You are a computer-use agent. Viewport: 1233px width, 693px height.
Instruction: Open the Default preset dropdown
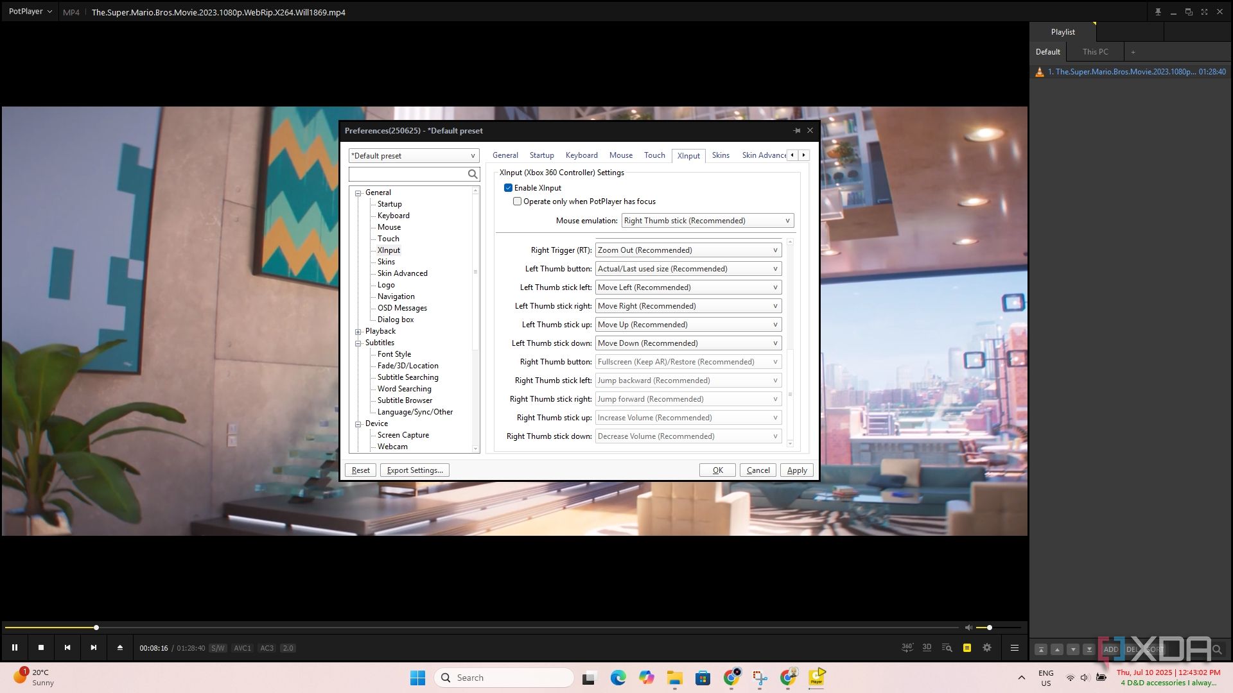click(414, 155)
